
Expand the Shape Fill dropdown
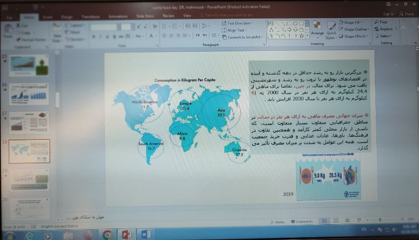tap(353, 22)
